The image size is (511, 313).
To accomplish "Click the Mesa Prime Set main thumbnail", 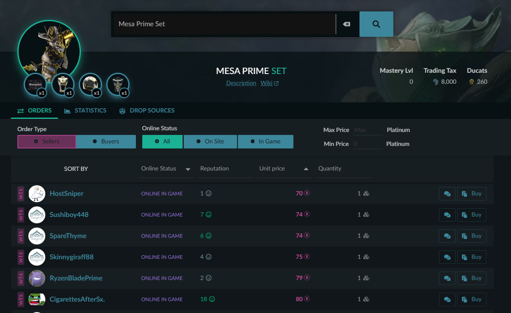I will [x=49, y=51].
